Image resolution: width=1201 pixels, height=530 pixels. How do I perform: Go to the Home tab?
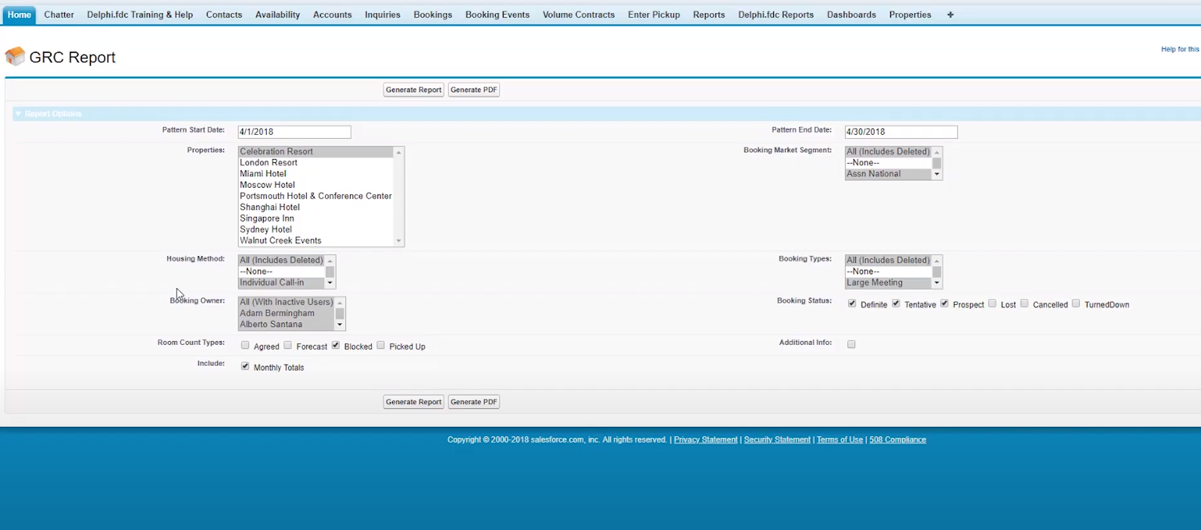point(19,15)
